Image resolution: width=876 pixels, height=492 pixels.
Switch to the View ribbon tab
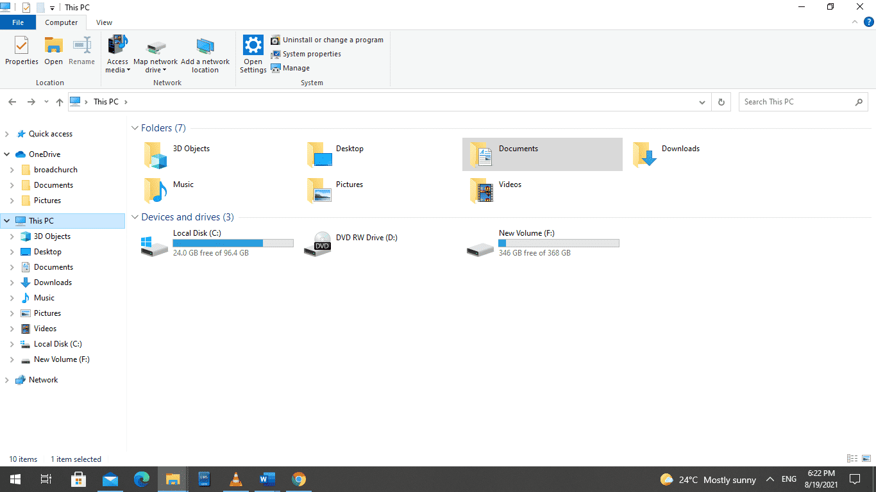[x=104, y=22]
